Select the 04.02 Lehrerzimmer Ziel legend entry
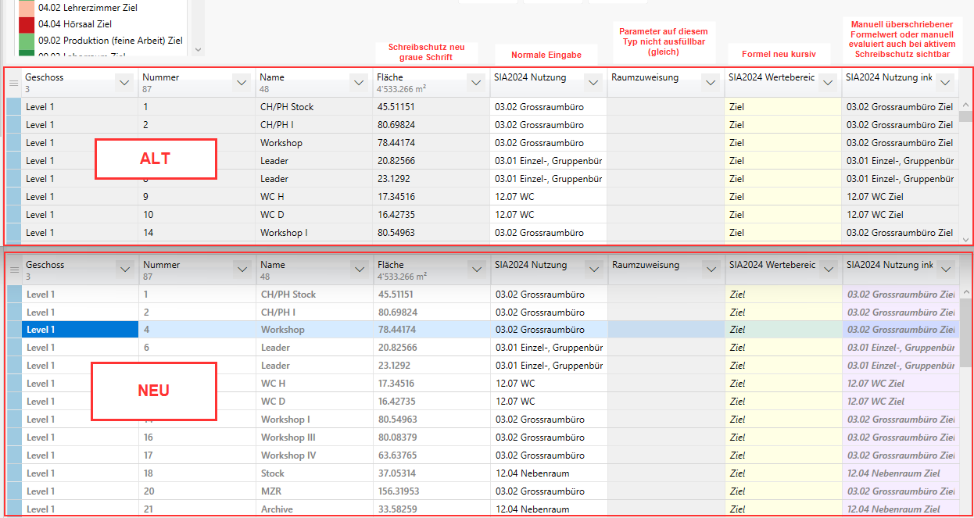This screenshot has height=518, width=974. [x=88, y=7]
